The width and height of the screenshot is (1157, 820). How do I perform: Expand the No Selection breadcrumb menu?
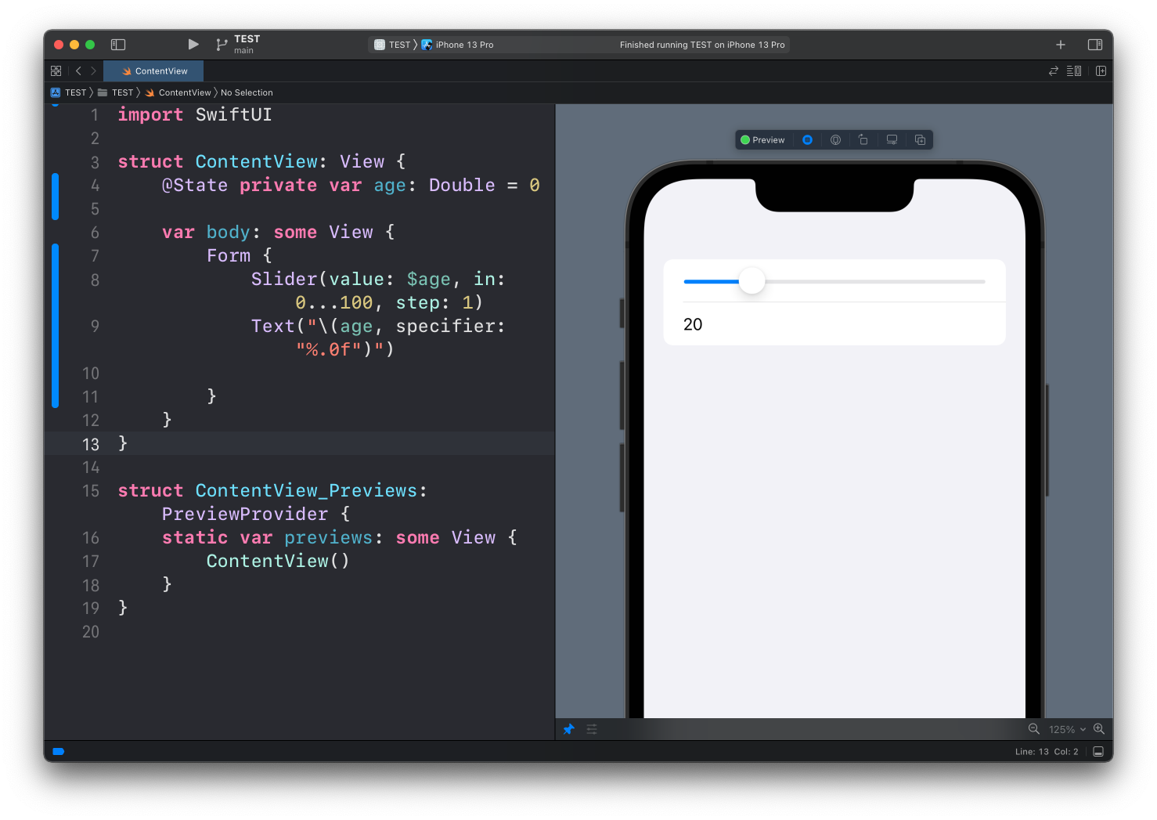click(247, 92)
